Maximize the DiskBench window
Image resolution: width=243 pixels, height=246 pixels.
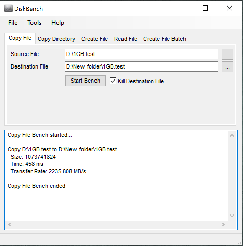pyautogui.click(x=205, y=8)
